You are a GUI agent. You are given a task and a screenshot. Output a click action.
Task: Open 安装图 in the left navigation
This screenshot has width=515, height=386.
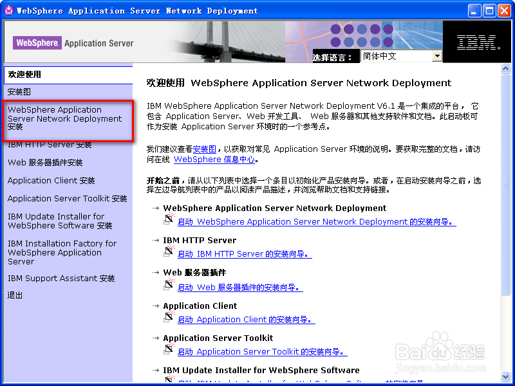19,92
